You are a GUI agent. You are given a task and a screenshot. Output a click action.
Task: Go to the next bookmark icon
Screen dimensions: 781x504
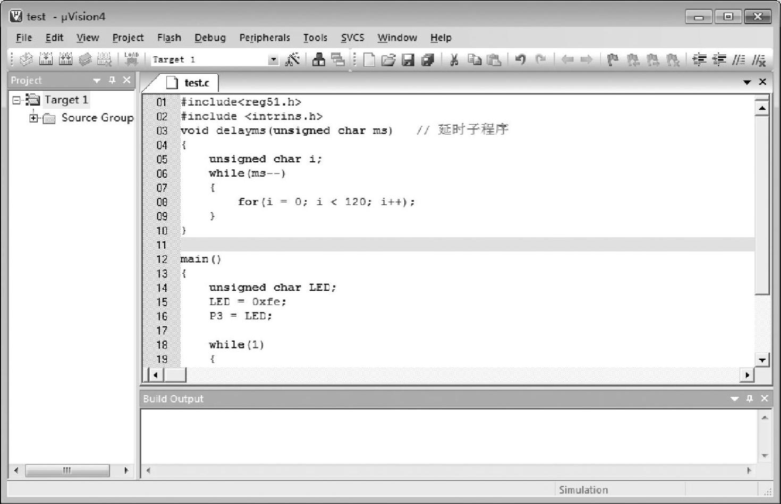pyautogui.click(x=652, y=59)
